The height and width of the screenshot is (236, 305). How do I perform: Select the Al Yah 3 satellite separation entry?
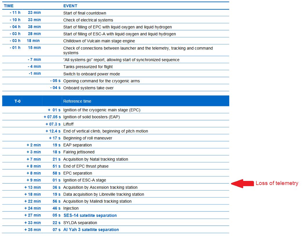91,230
